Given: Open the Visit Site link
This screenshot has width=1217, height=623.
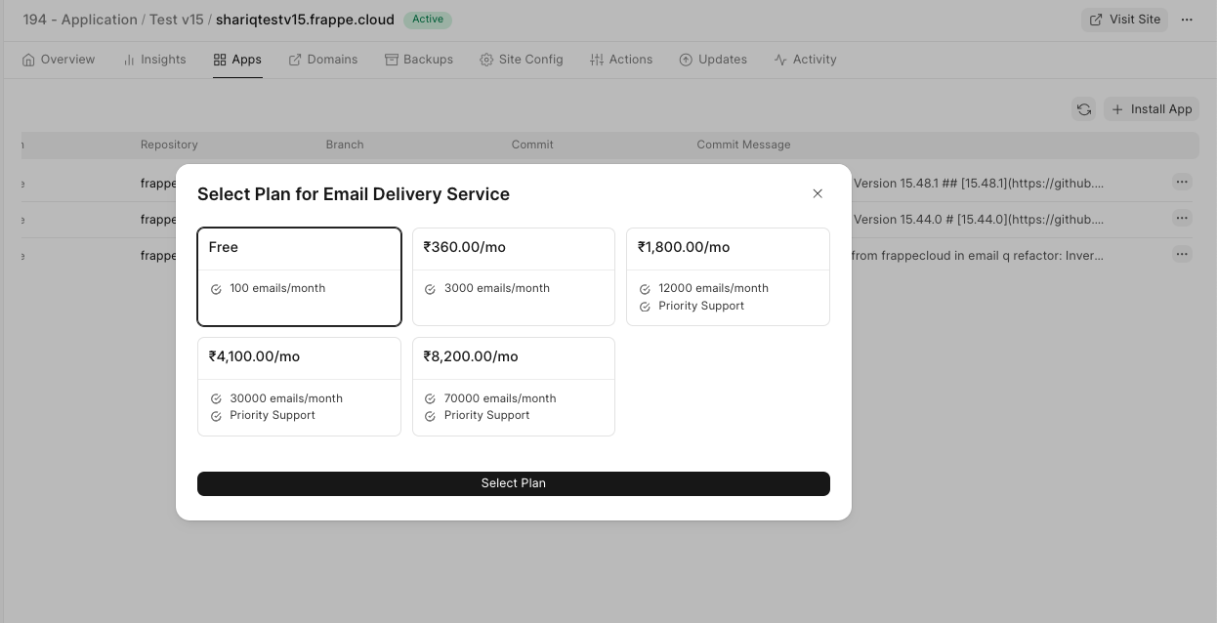Looking at the screenshot, I should tap(1124, 20).
